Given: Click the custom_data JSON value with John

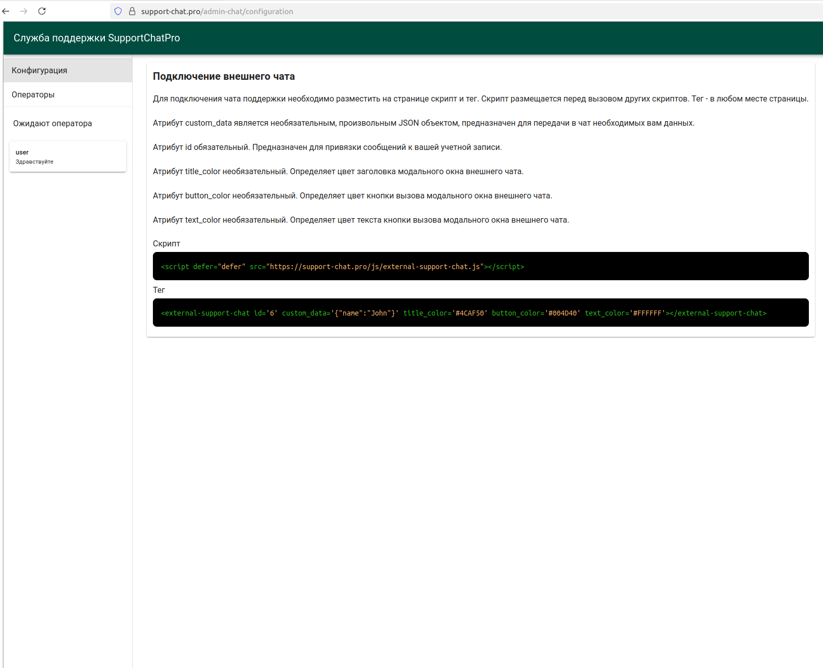Looking at the screenshot, I should click(x=365, y=313).
